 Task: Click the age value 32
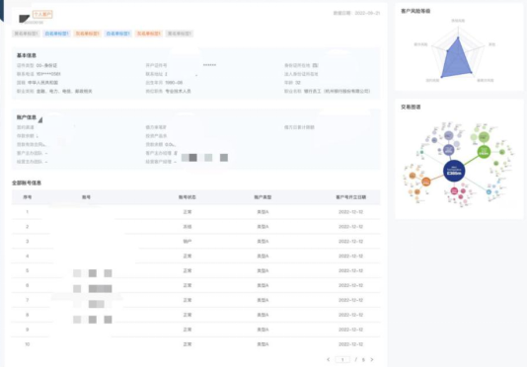click(297, 83)
